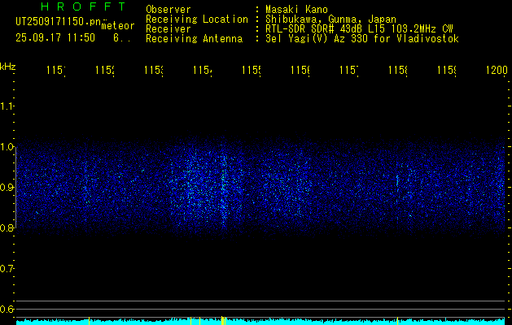Screen dimensions: 512x325
Task: Click the yellow strip marker below 1152
Action: (x=89, y=321)
